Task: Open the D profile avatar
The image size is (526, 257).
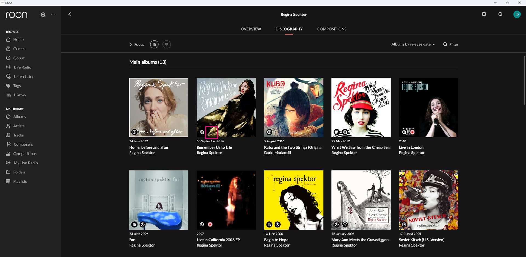Action: point(517,14)
